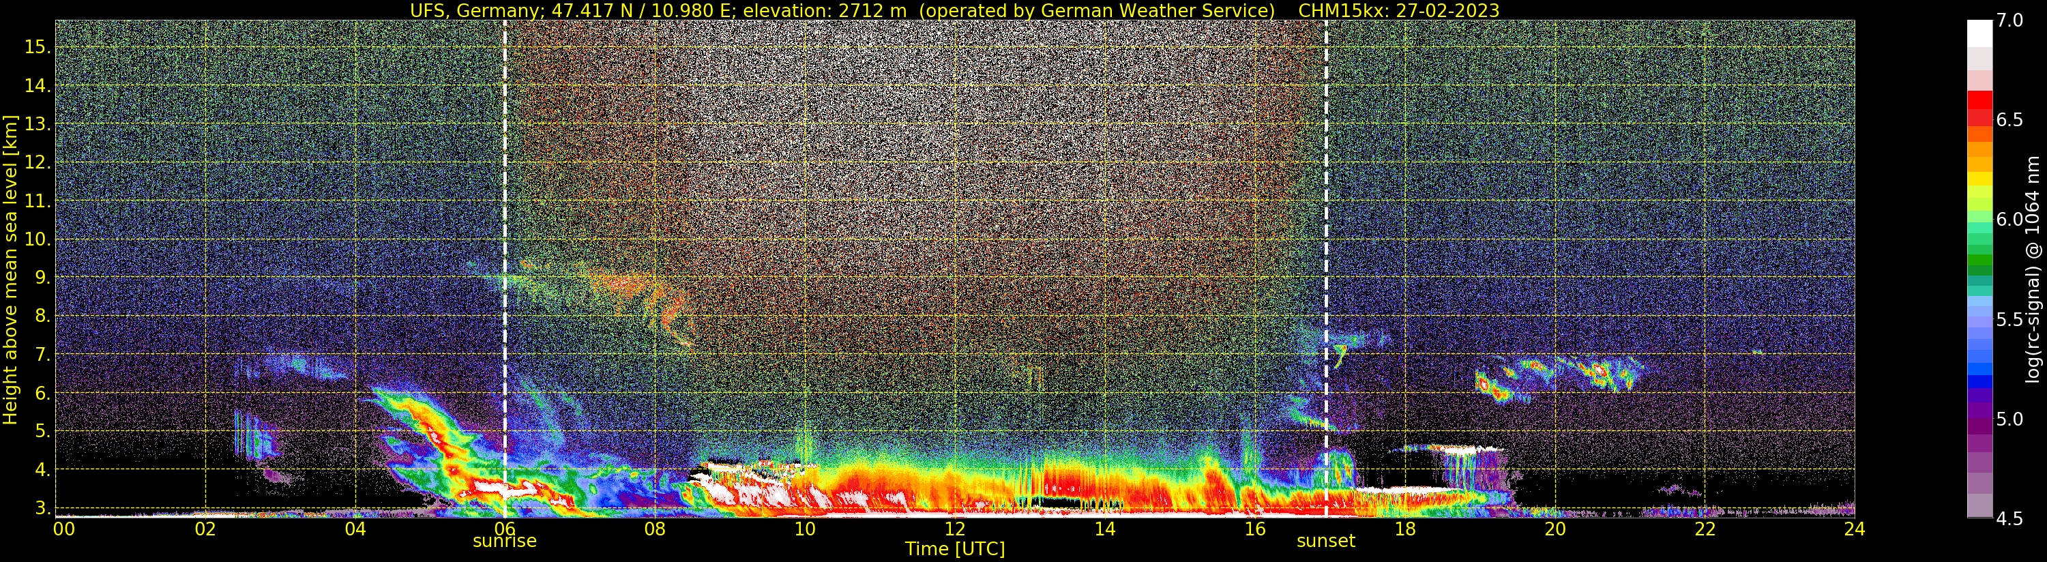Click the '15.' height axis tick label

click(x=38, y=47)
